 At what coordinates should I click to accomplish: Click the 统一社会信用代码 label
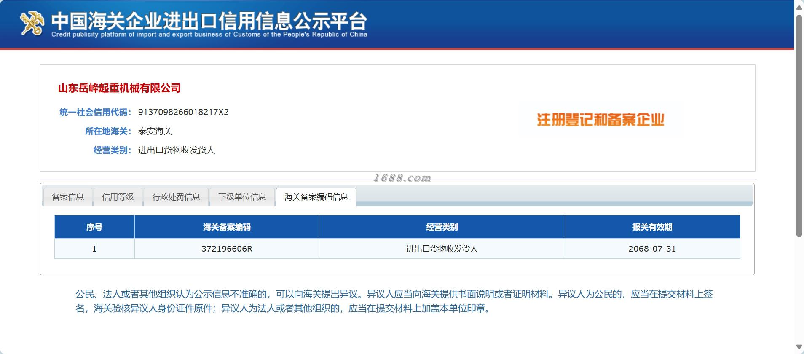(x=95, y=112)
